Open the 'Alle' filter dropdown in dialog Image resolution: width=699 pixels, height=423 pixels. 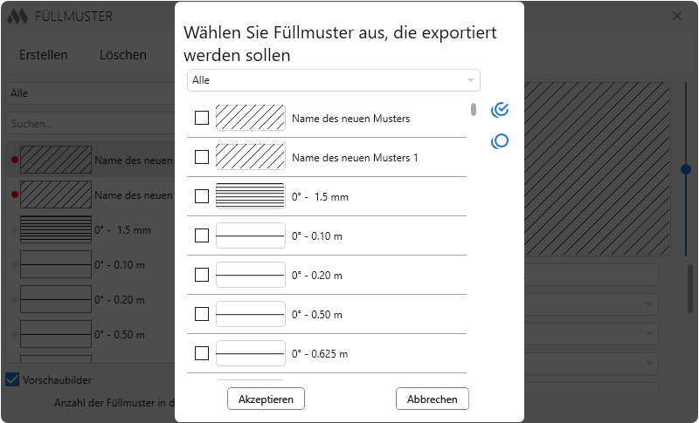tap(333, 80)
